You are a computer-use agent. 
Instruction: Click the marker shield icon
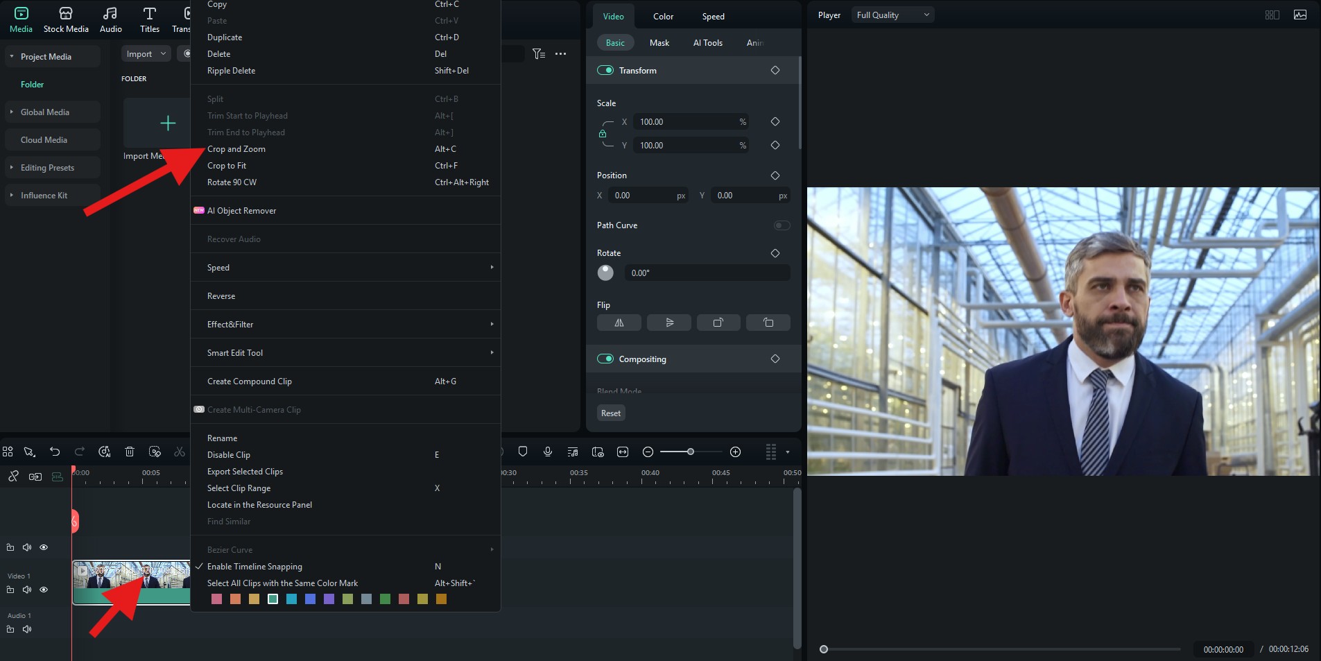click(x=523, y=452)
